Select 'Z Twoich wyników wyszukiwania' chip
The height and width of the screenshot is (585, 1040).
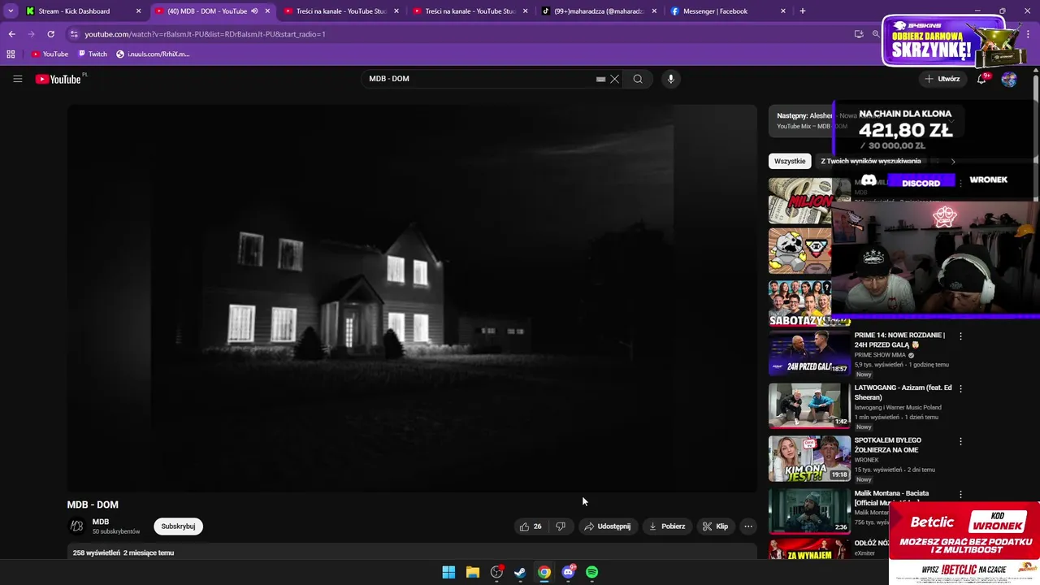870,161
